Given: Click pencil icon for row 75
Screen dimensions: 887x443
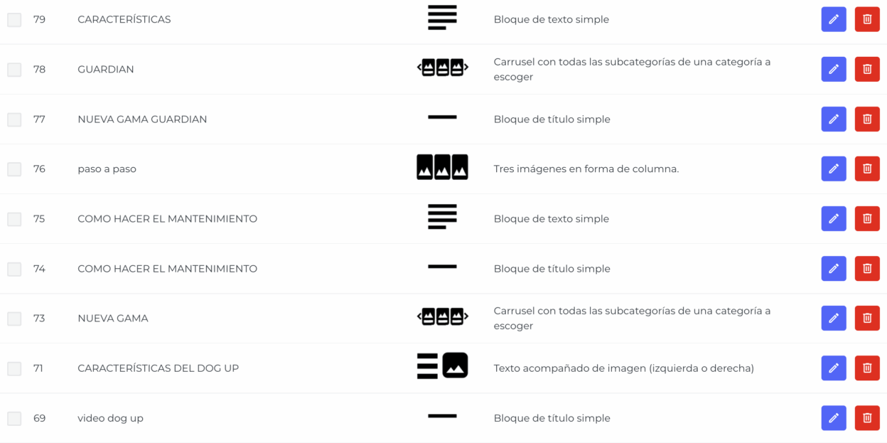Looking at the screenshot, I should (x=834, y=218).
